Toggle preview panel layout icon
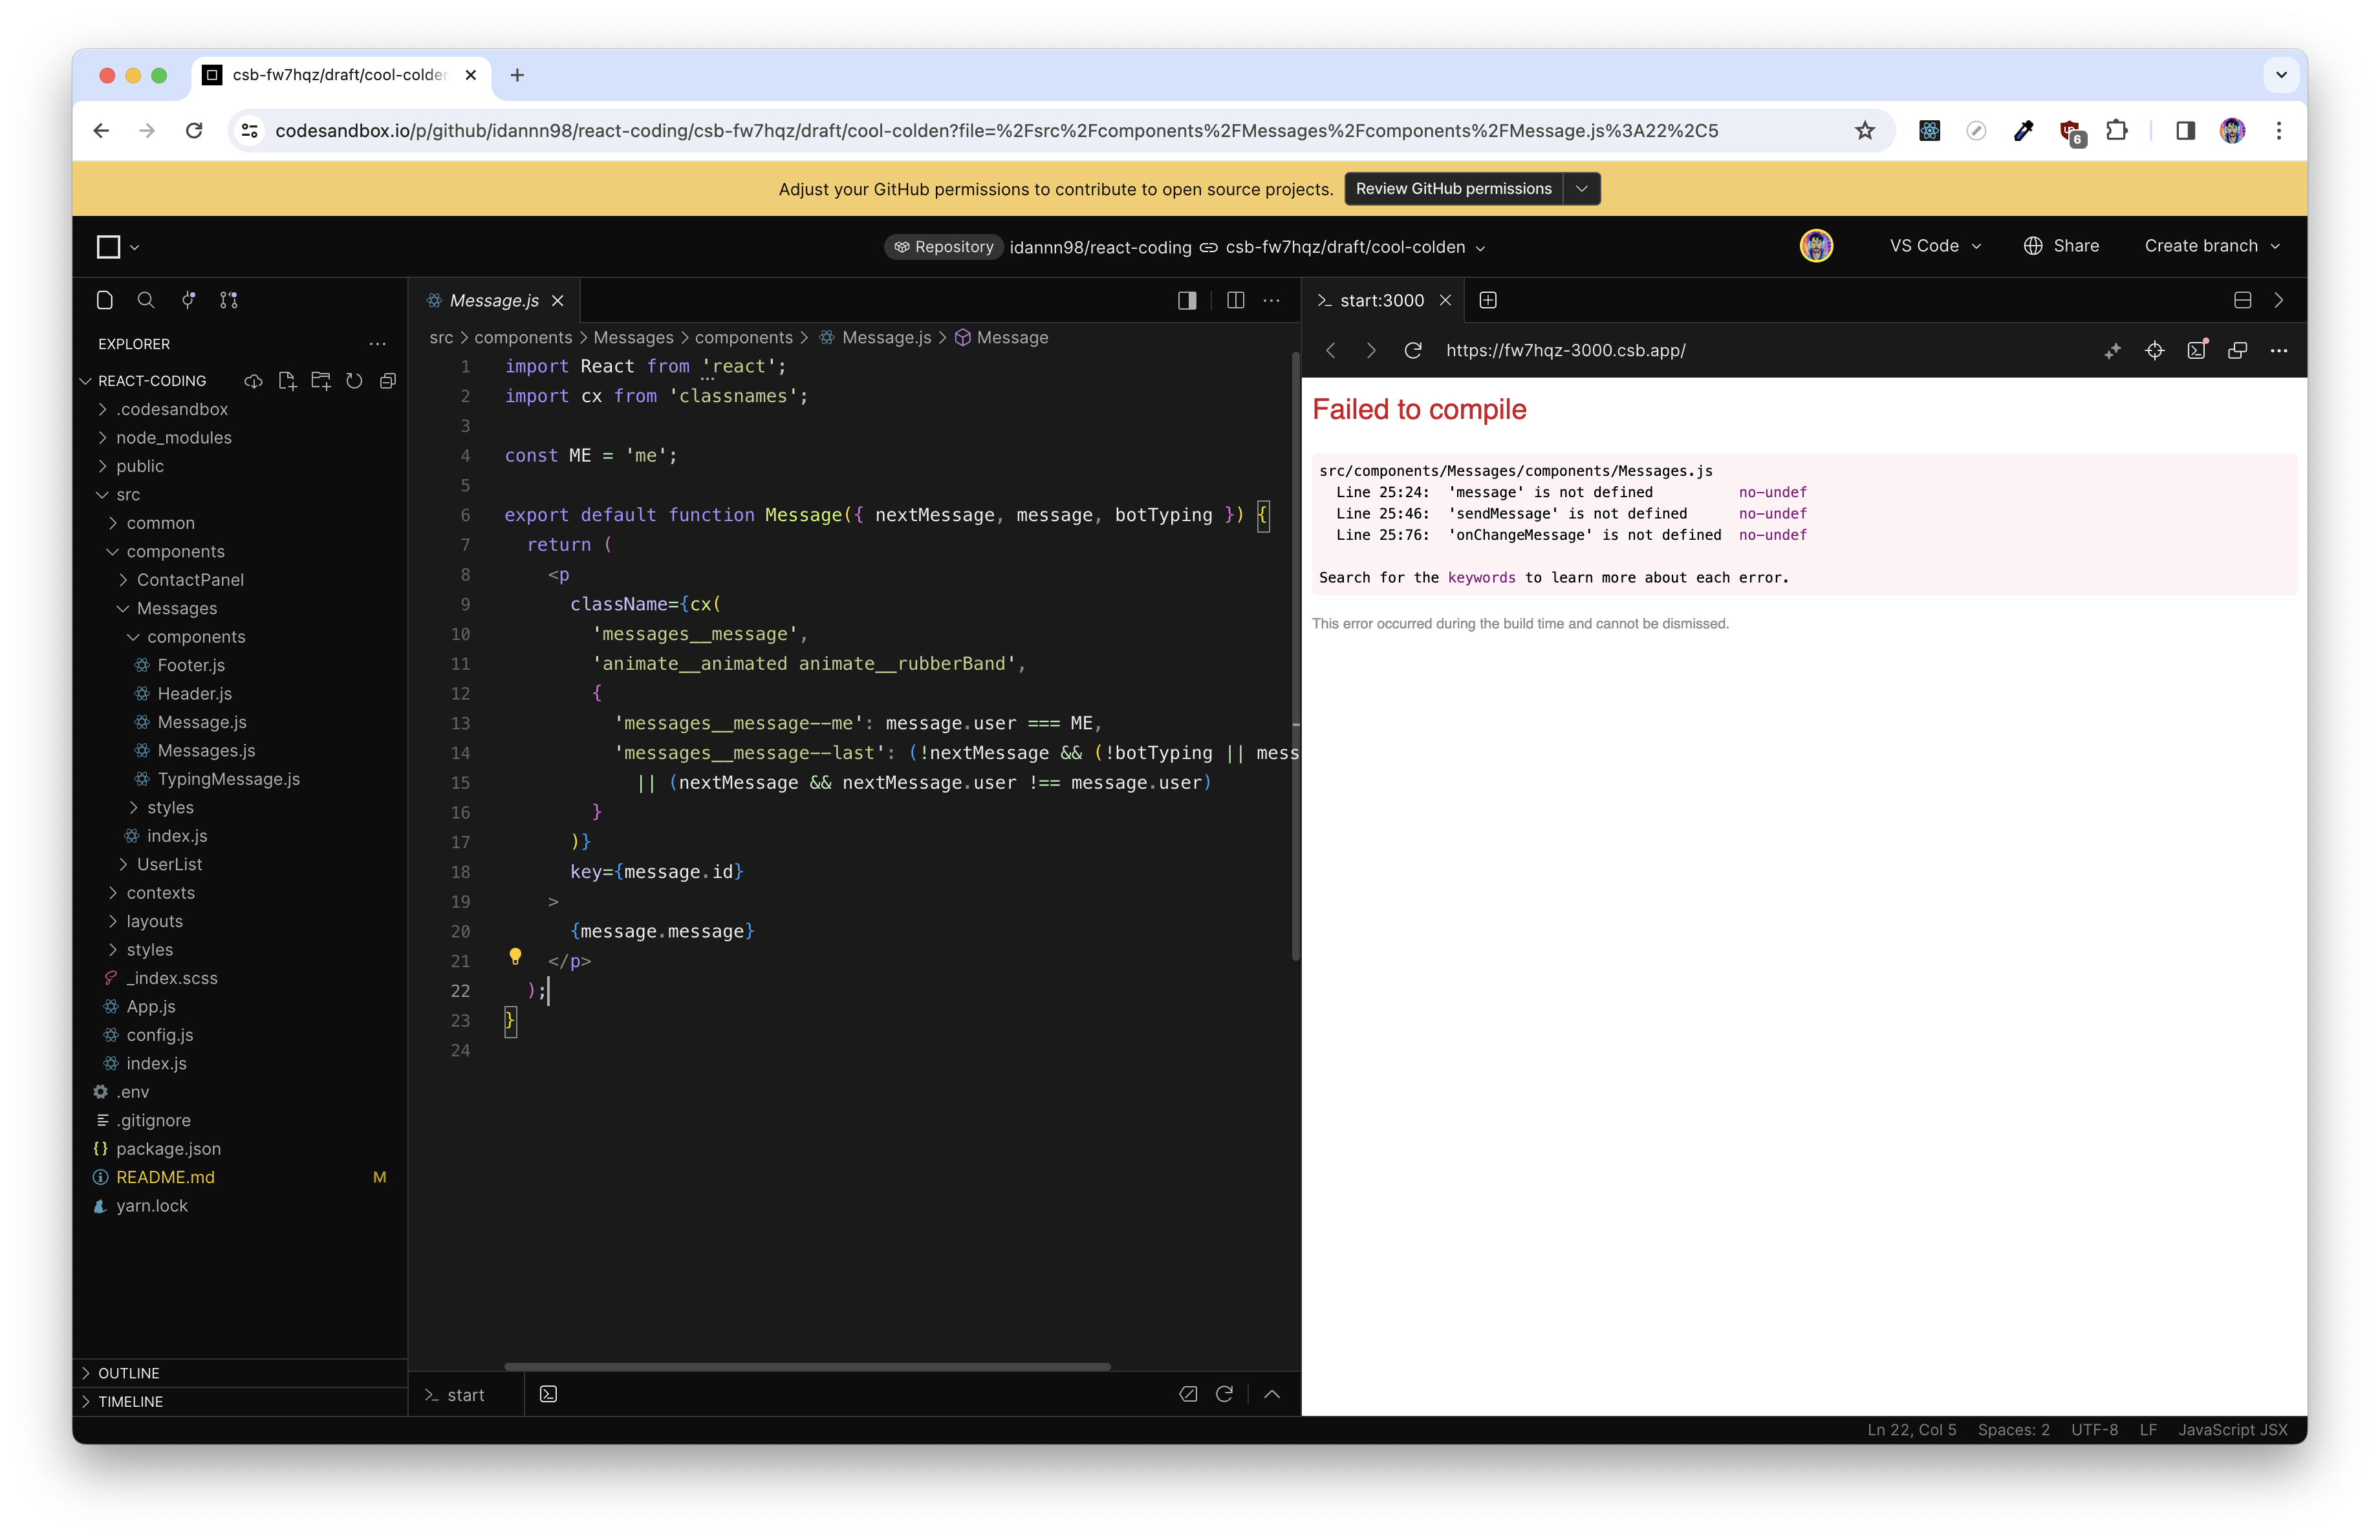The height and width of the screenshot is (1540, 2380). coord(2242,300)
